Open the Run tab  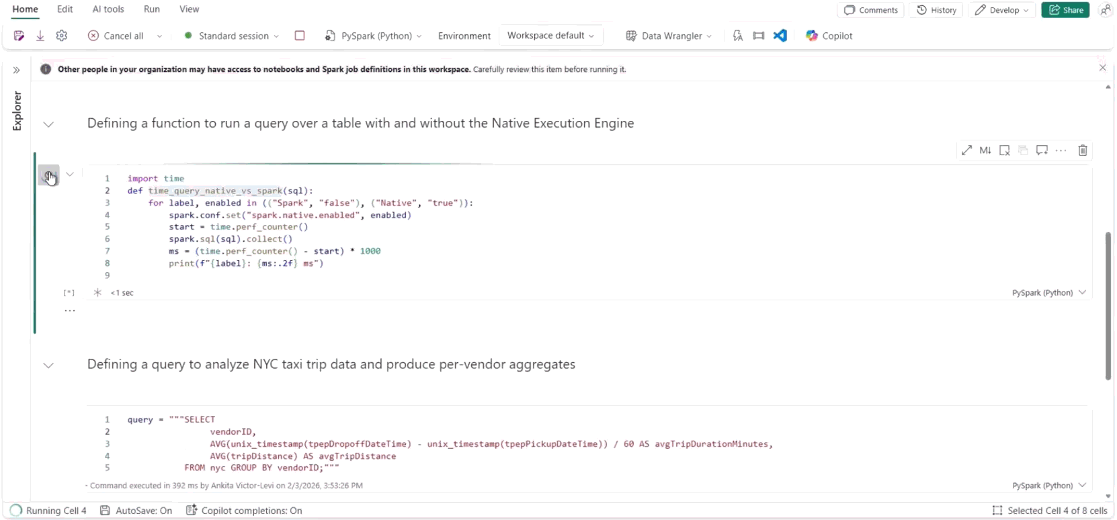[x=152, y=9]
